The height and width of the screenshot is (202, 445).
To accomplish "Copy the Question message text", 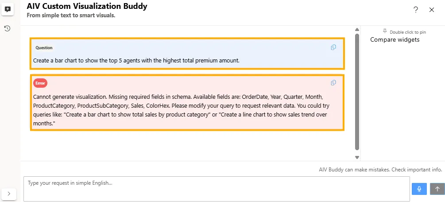I will pyautogui.click(x=333, y=47).
